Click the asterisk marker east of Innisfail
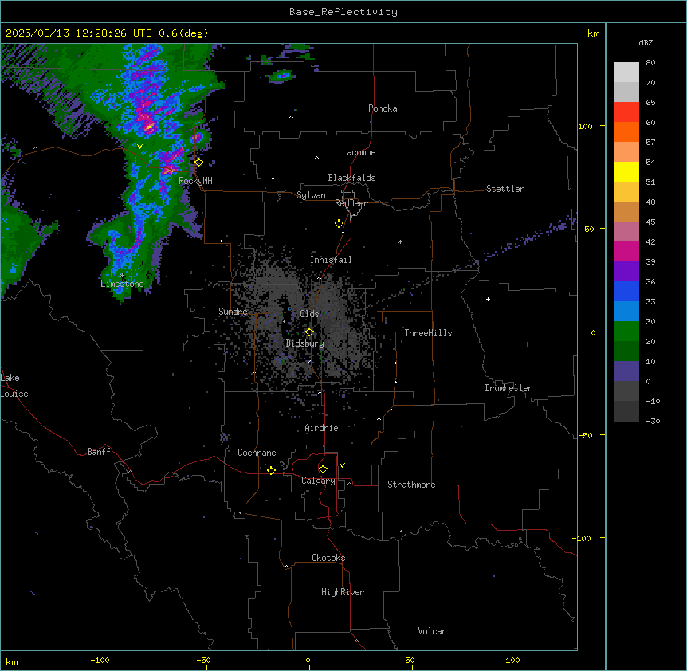This screenshot has width=687, height=671. pyautogui.click(x=400, y=241)
